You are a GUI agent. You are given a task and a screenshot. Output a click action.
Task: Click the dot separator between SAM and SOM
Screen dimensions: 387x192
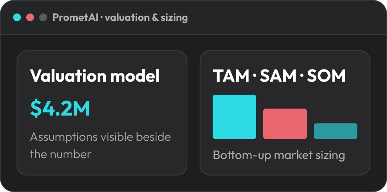(302, 76)
